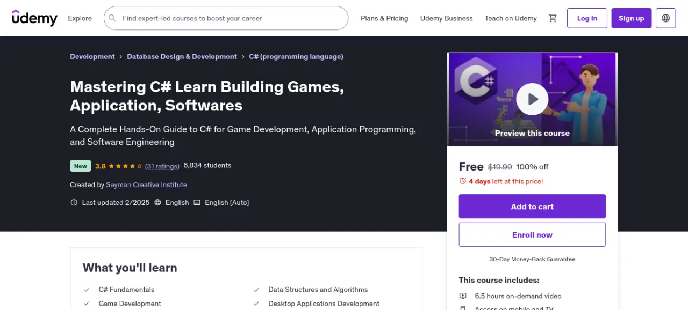Open Database Design & Development breadcrumb

point(182,56)
